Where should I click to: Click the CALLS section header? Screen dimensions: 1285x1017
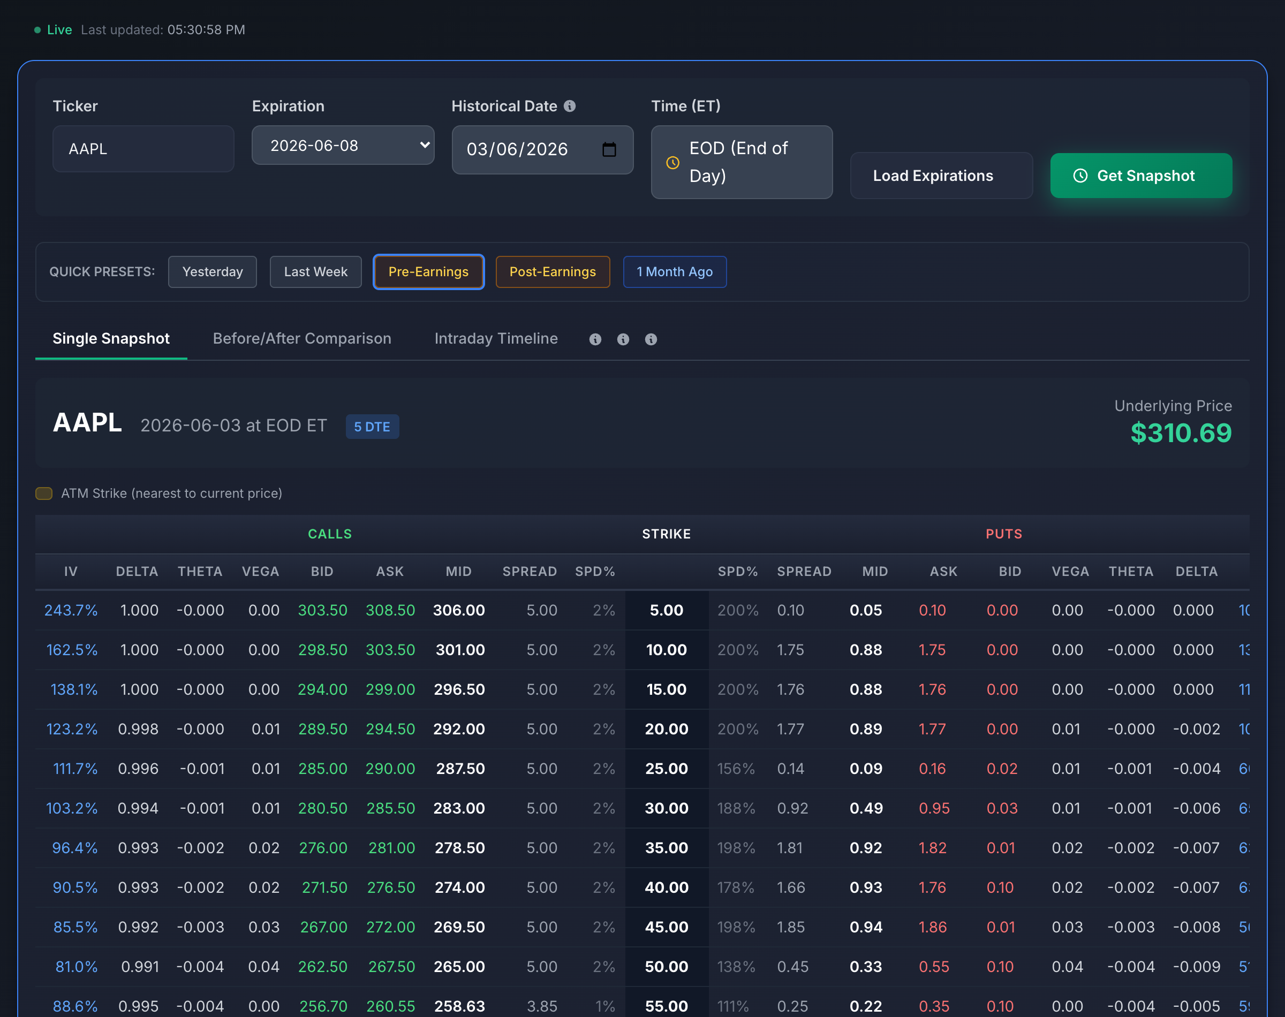click(x=330, y=534)
